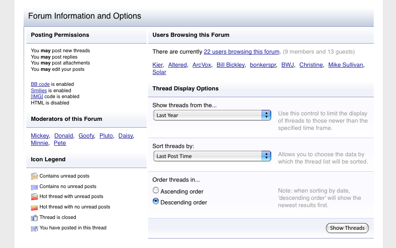Screen dimensions: 396x248
Task: Open user ArcVox's profile link
Action: pos(202,65)
